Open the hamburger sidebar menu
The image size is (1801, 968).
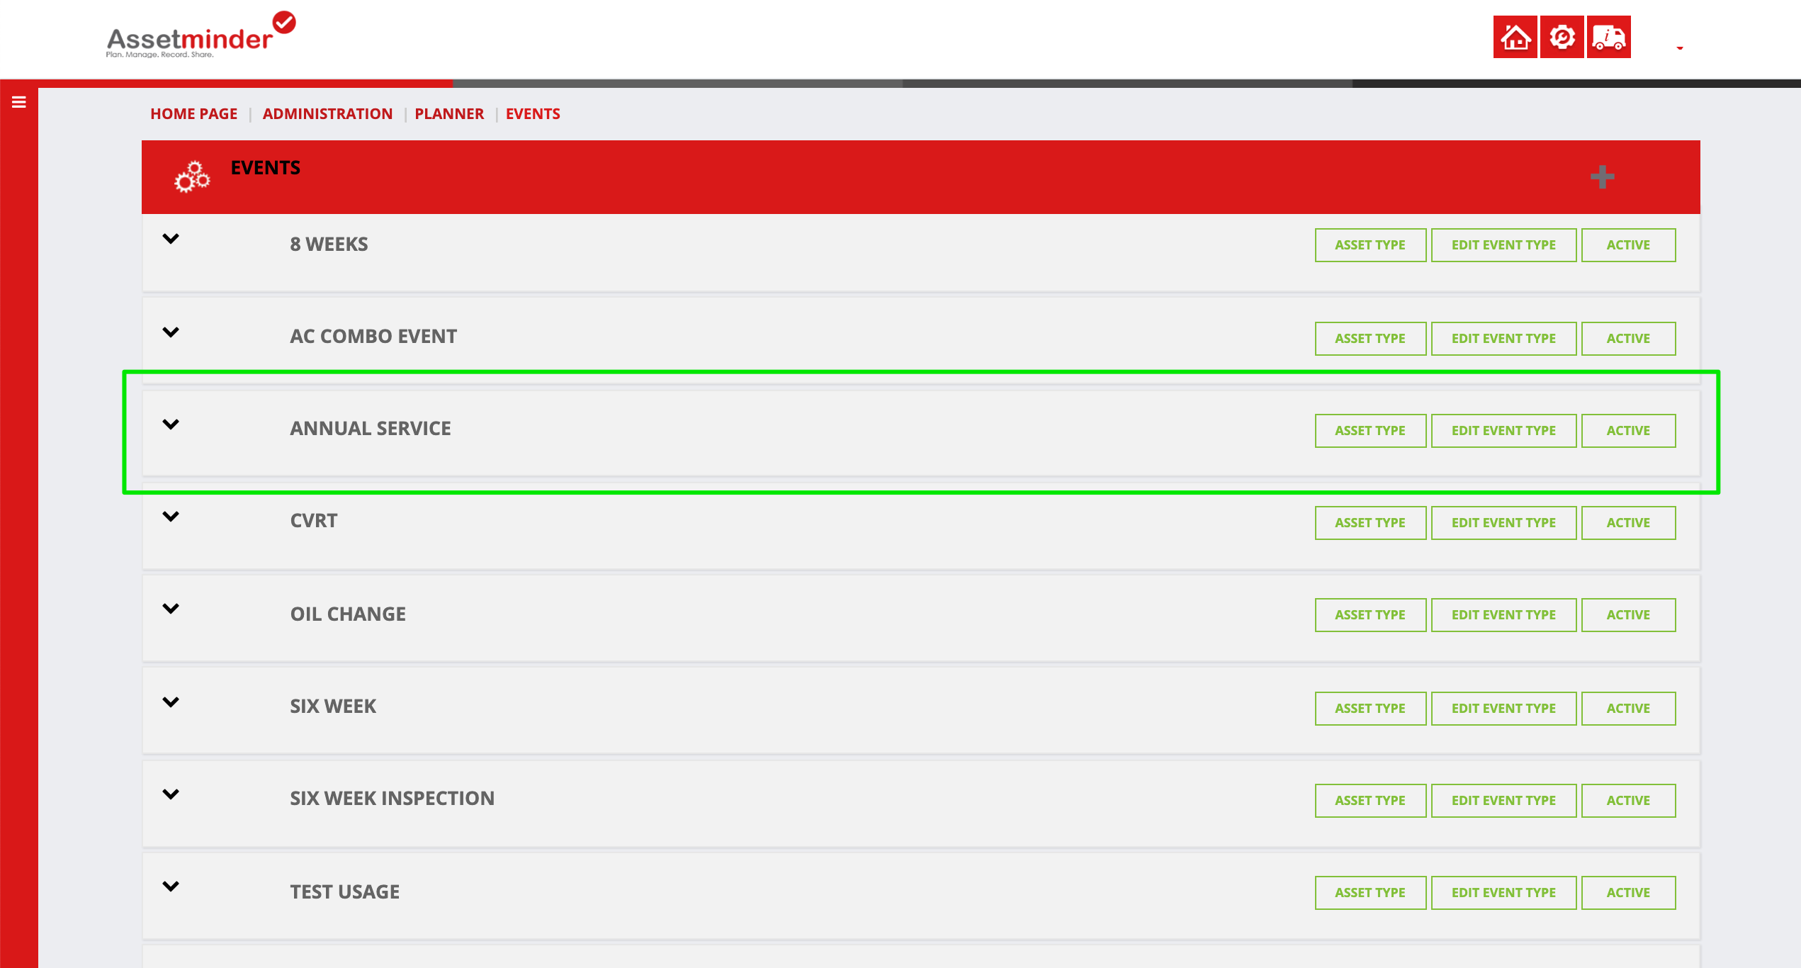pyautogui.click(x=19, y=102)
